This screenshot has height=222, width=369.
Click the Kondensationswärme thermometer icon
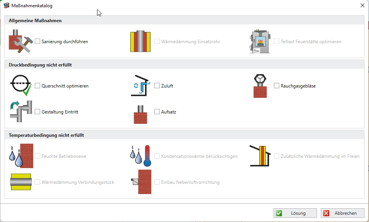(140, 156)
